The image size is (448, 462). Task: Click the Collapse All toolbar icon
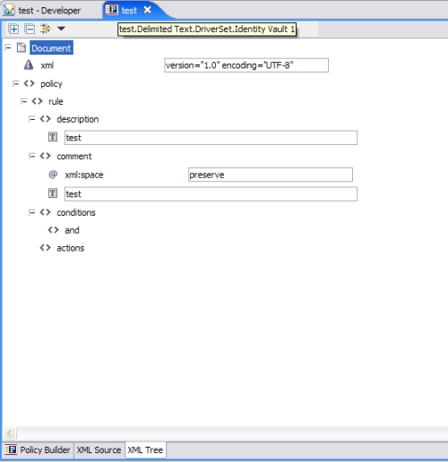click(30, 29)
